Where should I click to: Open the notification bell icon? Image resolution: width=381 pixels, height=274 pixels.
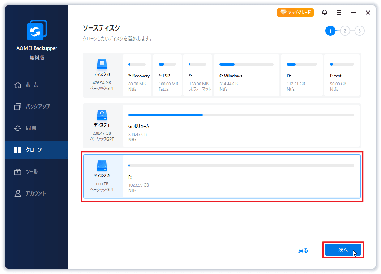tap(324, 13)
